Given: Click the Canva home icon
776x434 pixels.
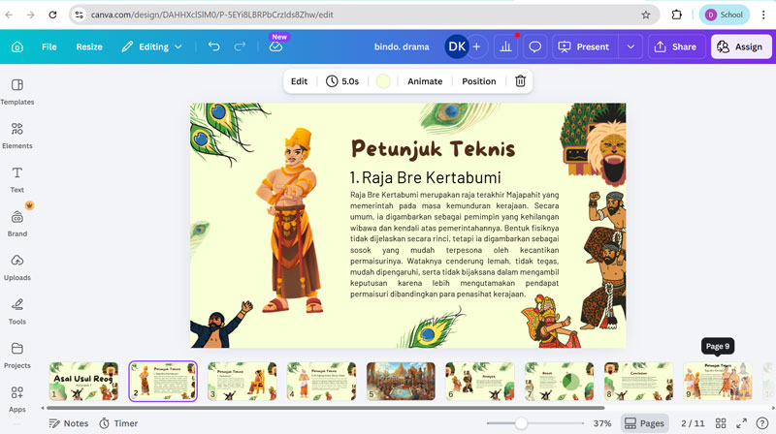Looking at the screenshot, I should coord(16,46).
